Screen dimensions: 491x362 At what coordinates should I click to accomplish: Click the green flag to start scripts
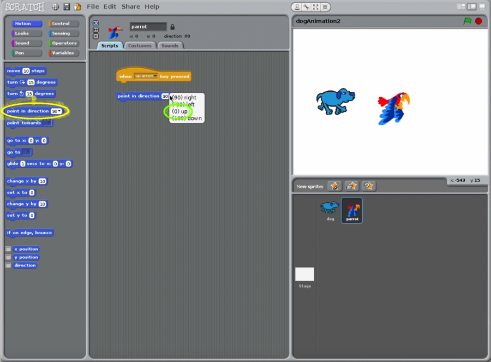click(x=467, y=21)
